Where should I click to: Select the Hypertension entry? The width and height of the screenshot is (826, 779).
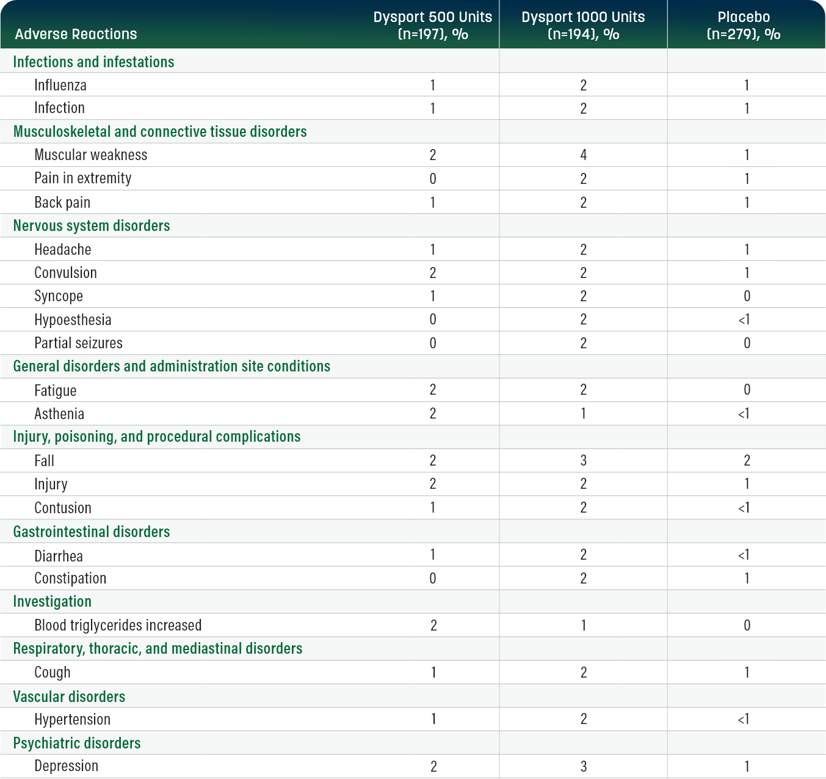pyautogui.click(x=71, y=720)
